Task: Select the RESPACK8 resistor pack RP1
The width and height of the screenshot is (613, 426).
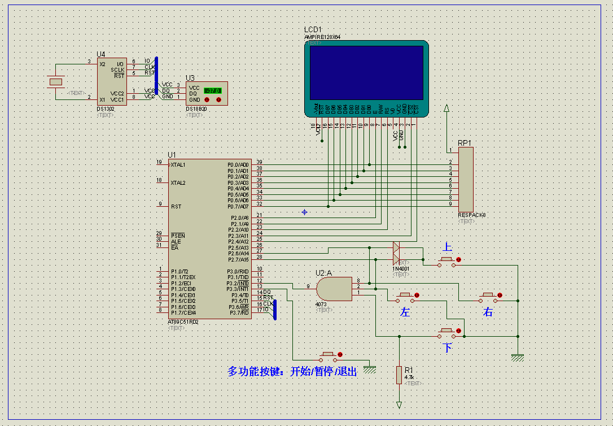Action: pyautogui.click(x=466, y=180)
